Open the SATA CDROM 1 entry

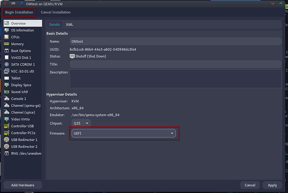coord(23,65)
